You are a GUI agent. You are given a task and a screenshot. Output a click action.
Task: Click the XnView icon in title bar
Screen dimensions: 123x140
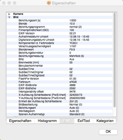49,3
